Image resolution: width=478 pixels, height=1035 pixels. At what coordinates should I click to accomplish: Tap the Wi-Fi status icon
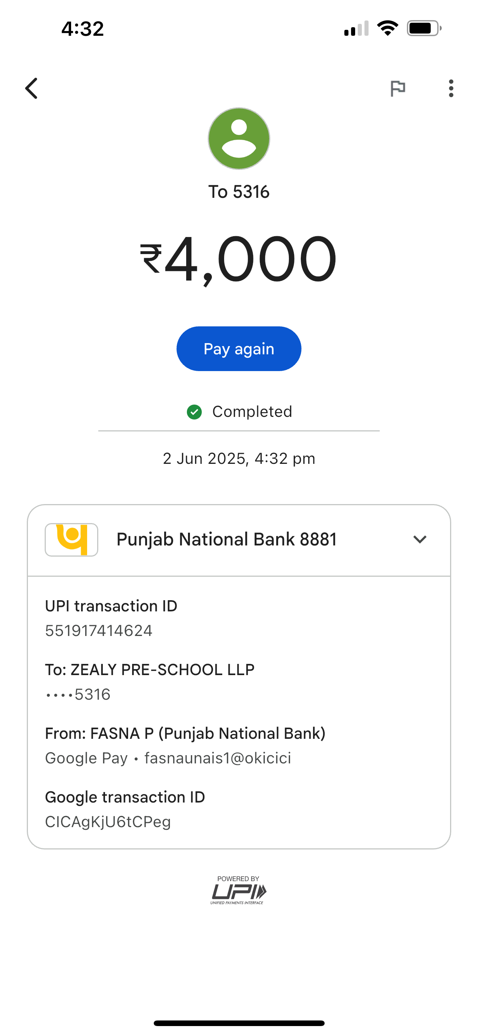[x=387, y=28]
